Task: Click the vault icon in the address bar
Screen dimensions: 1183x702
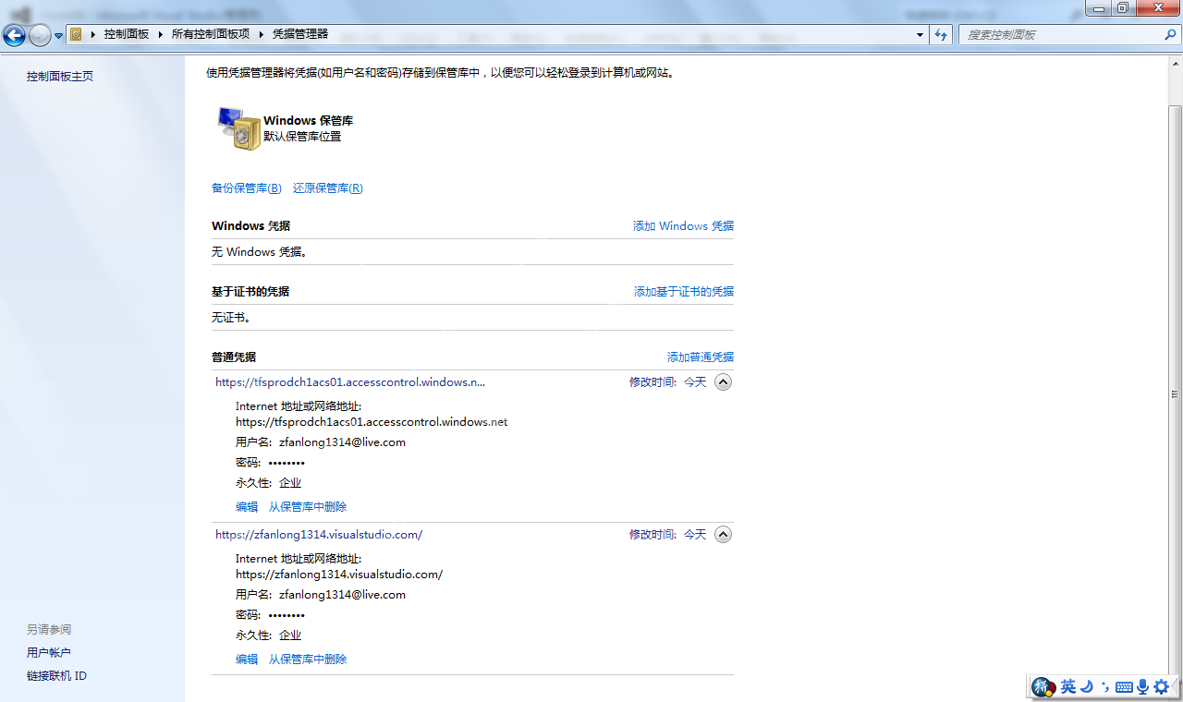Action: pos(74,34)
